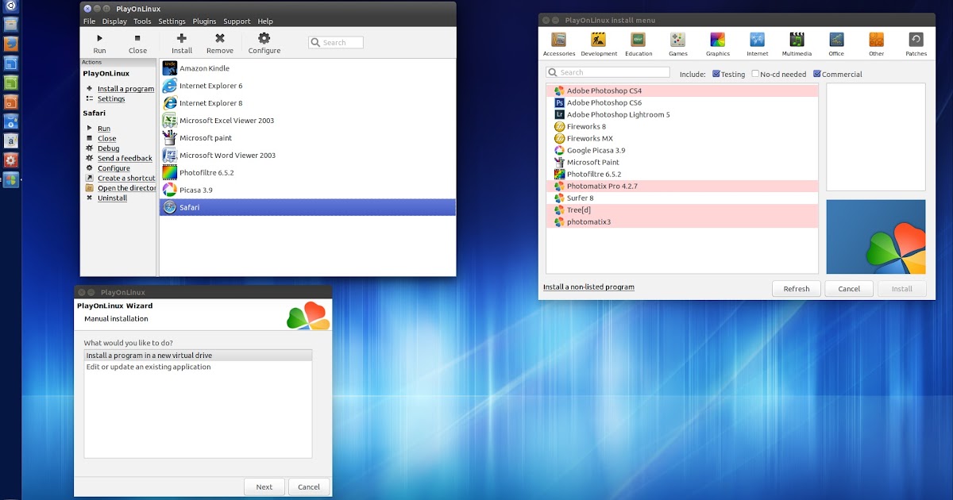953x500 pixels.
Task: Click search field in install menu
Action: tap(608, 72)
